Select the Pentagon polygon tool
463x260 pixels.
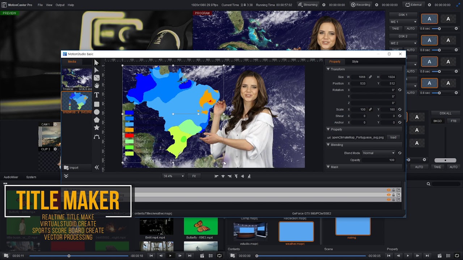tap(97, 120)
